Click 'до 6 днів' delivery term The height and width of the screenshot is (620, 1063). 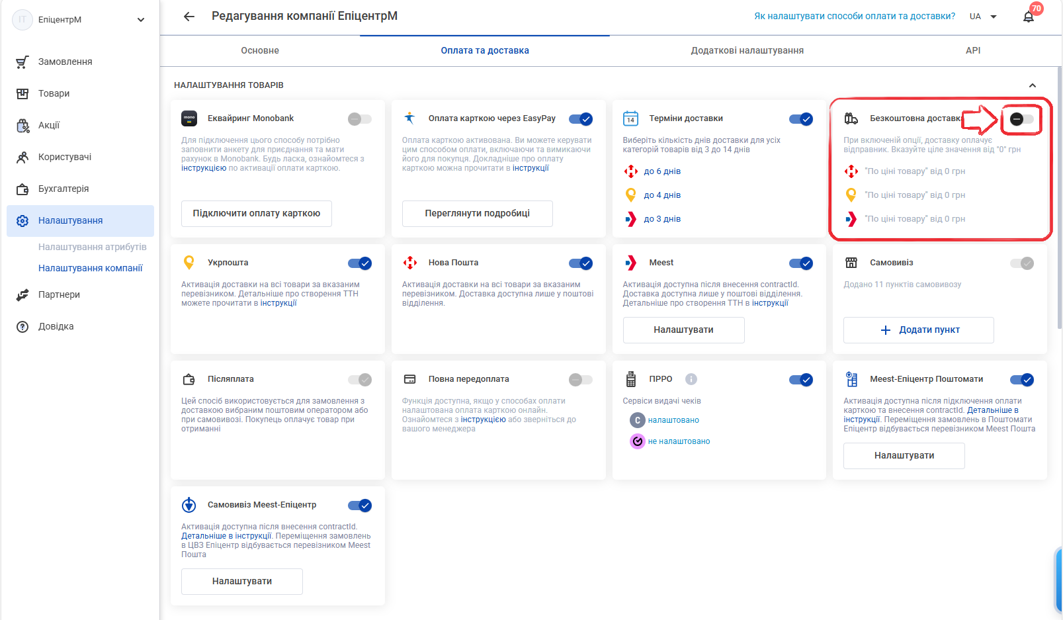coord(662,171)
